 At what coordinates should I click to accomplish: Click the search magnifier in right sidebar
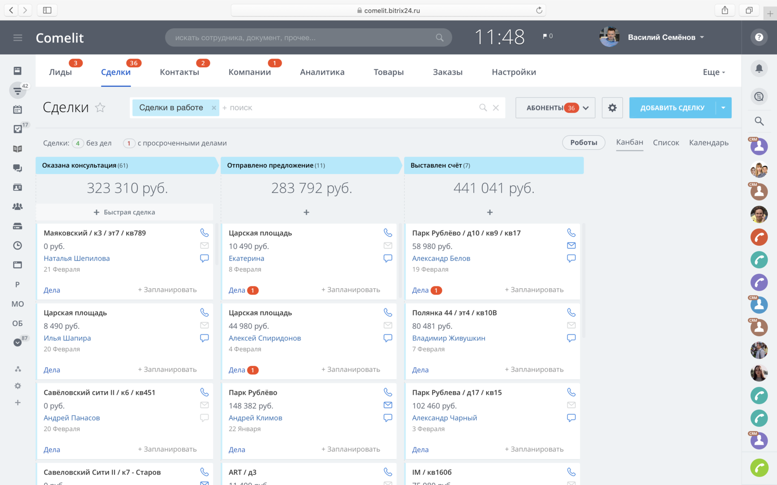click(759, 121)
